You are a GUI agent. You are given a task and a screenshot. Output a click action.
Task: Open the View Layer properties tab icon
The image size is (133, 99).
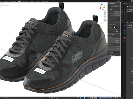point(125,15)
